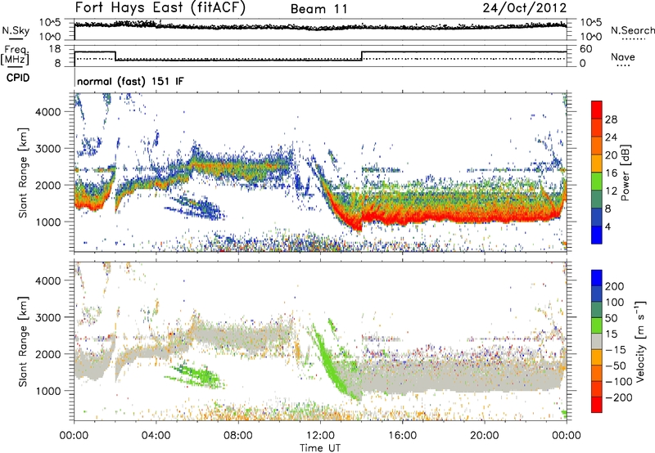Pick the red top segment of Power color bar
This screenshot has width=655, height=453.
coord(597,110)
